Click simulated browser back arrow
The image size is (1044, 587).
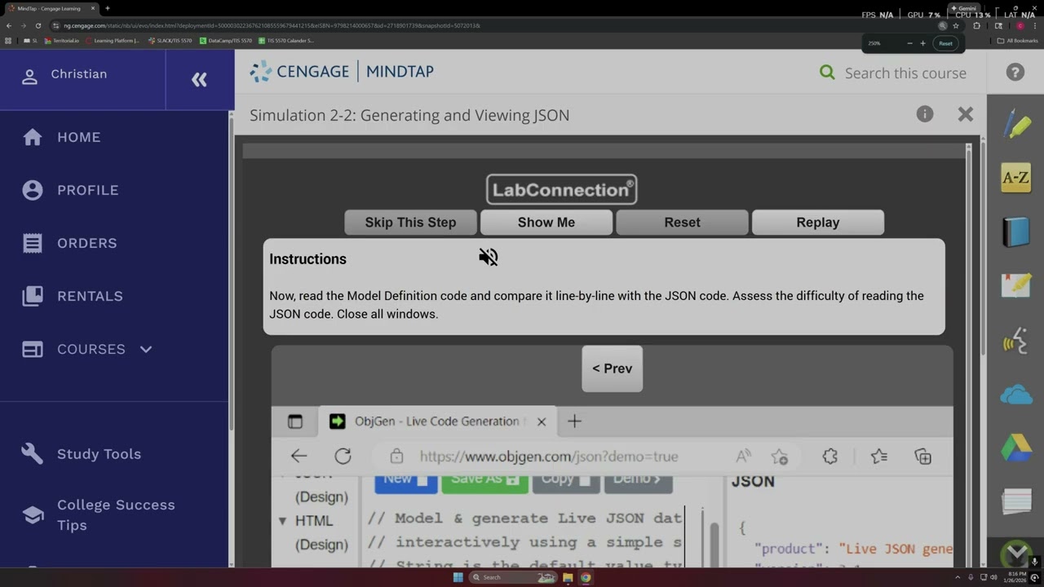pos(299,457)
